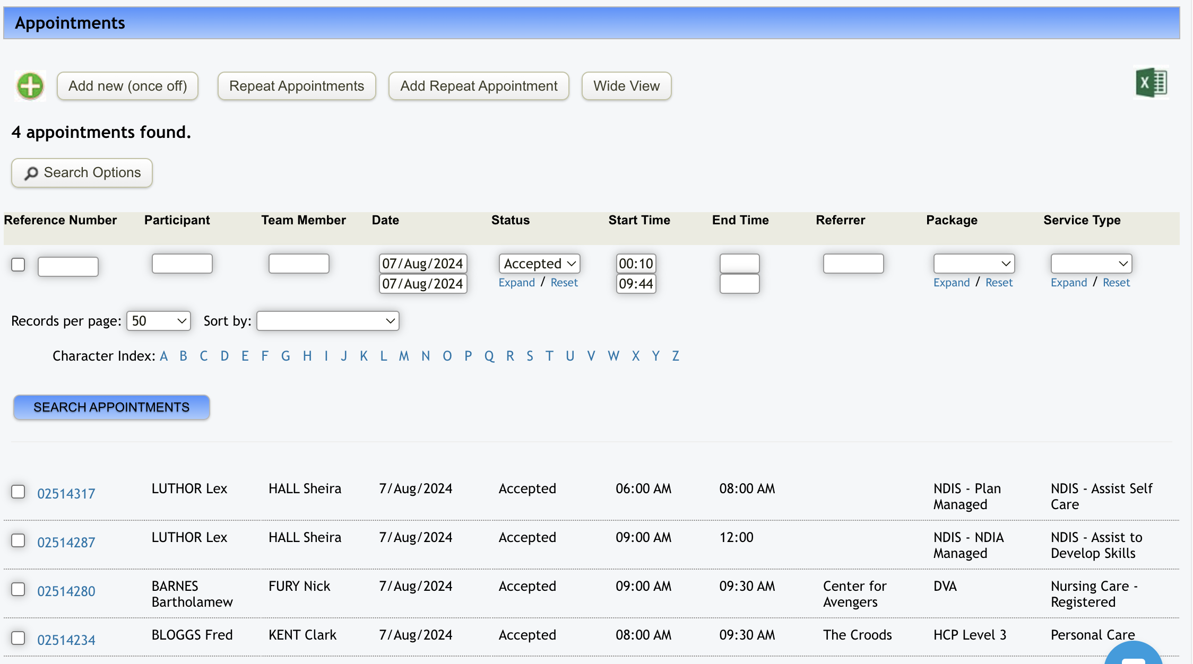The width and height of the screenshot is (1193, 664).
Task: Check the box for appointment 02514280
Action: tap(18, 589)
